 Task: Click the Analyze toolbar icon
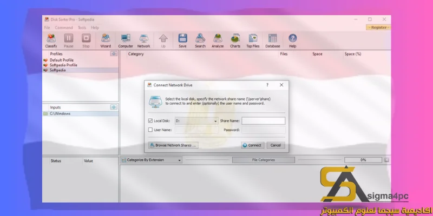pos(218,40)
